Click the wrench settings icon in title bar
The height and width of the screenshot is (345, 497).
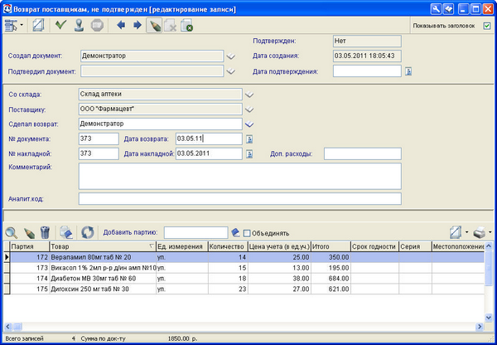pos(436,9)
